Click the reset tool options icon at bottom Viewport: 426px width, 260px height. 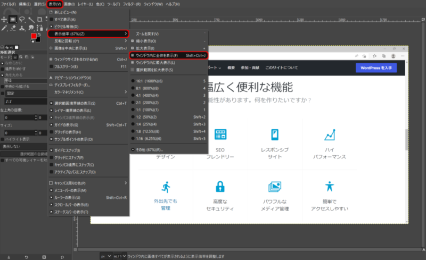coord(62,257)
